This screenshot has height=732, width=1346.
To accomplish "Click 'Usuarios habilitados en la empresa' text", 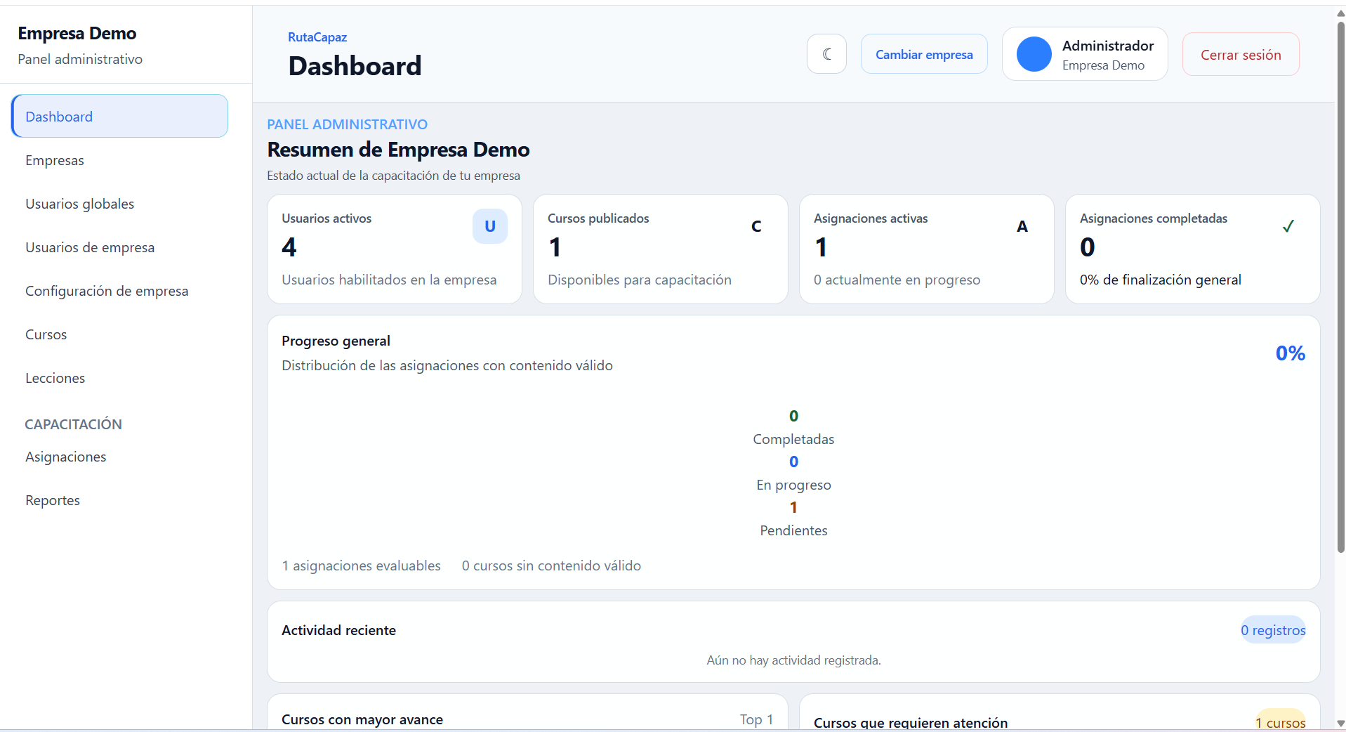I will pyautogui.click(x=389, y=280).
